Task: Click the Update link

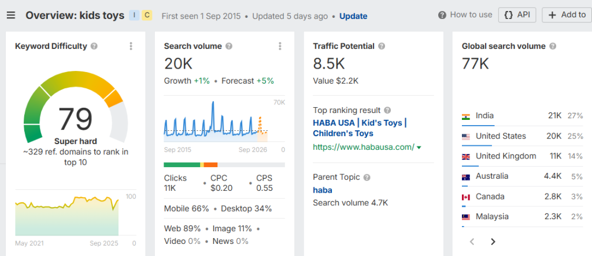Action: click(353, 16)
